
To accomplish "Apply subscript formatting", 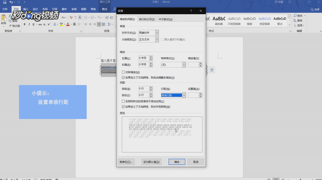I will pyautogui.click(x=44, y=24).
